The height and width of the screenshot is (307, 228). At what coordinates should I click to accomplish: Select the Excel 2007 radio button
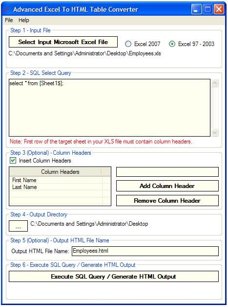click(x=128, y=44)
